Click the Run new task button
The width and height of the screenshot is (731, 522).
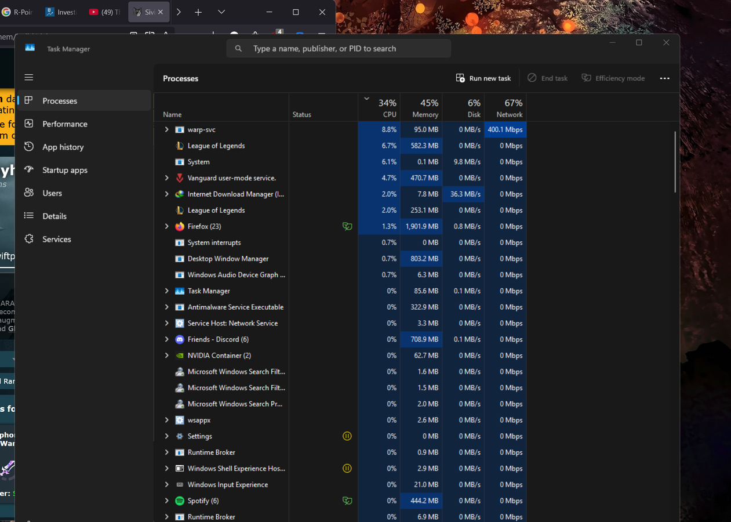click(x=483, y=78)
